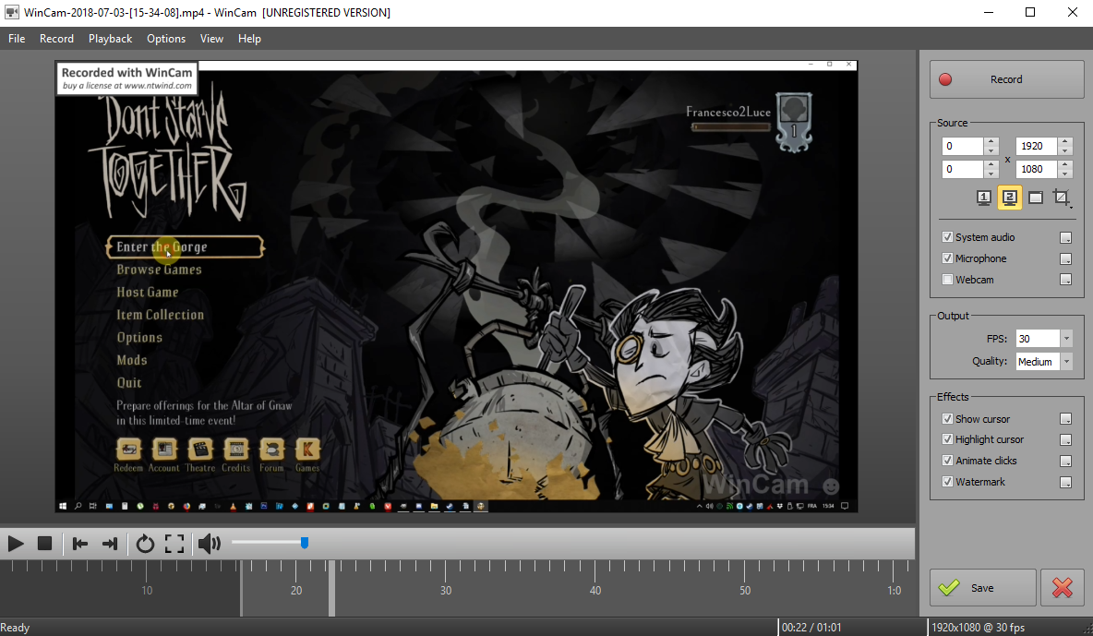Click the 00:22 / 01:01 time display

click(811, 628)
